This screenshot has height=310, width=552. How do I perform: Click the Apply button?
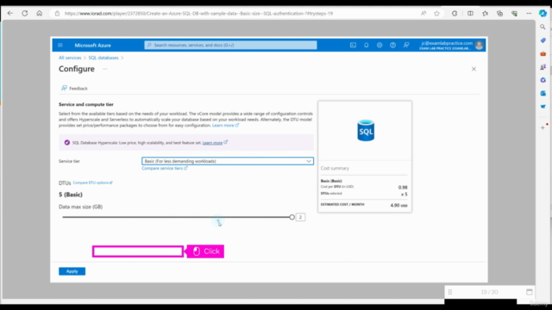(72, 271)
